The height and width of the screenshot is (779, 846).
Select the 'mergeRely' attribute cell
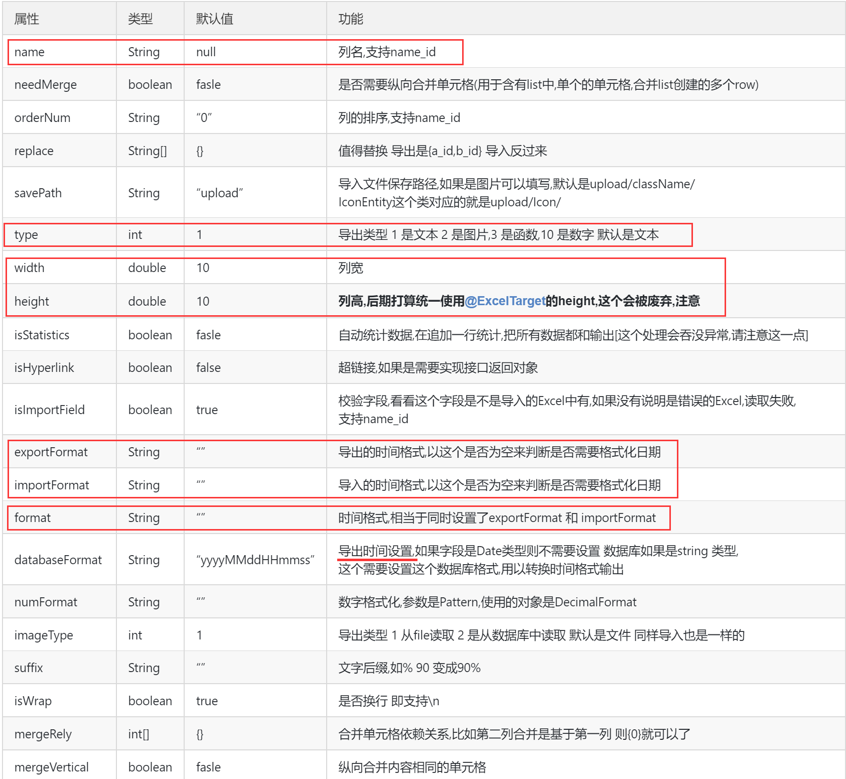click(x=59, y=734)
